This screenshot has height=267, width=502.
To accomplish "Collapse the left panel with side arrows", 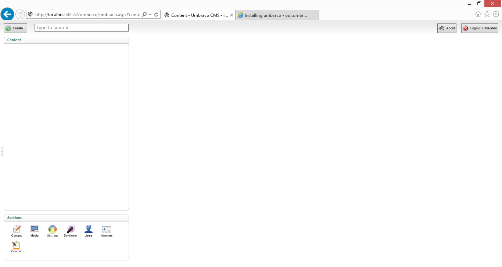I will coord(2,151).
